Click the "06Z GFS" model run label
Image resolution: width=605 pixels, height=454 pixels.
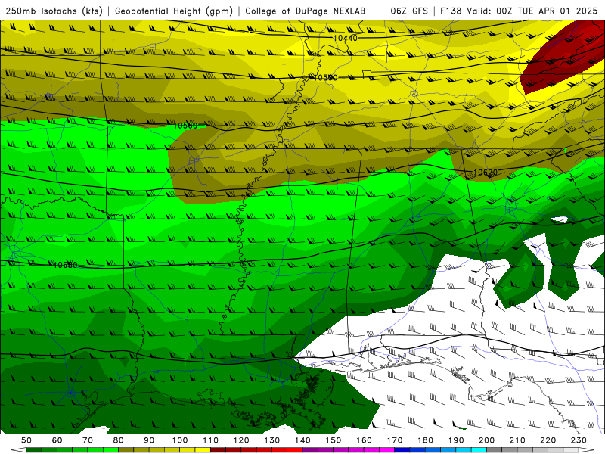(409, 11)
